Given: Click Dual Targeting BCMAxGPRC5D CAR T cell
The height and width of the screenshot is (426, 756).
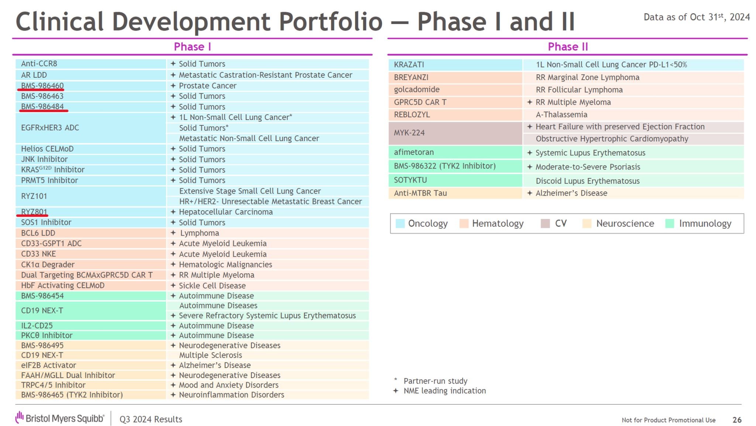Looking at the screenshot, I should pos(90,275).
